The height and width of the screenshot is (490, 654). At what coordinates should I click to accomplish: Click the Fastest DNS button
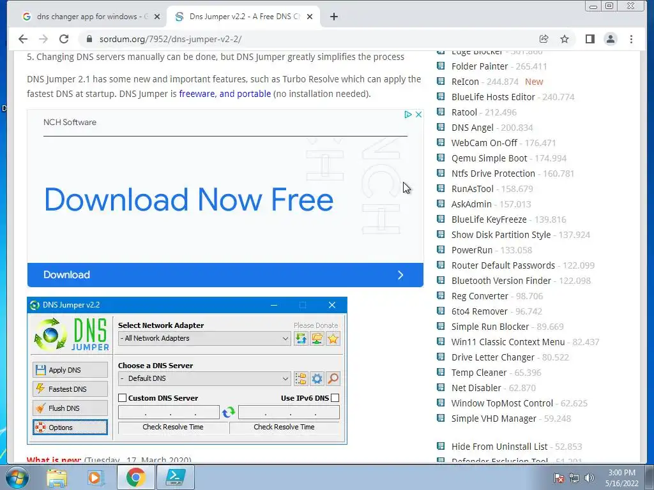(x=70, y=389)
